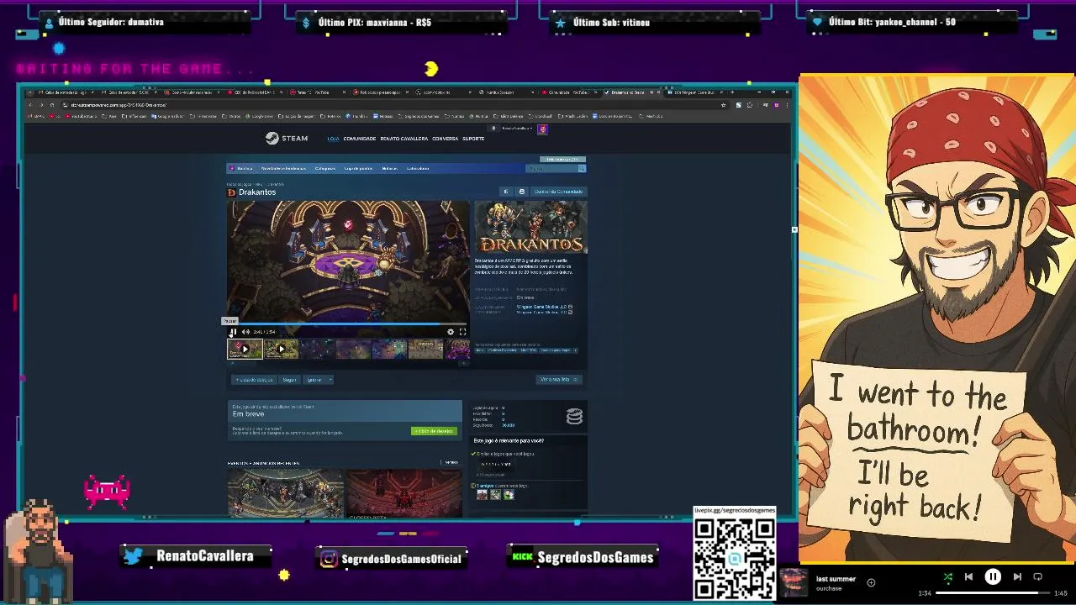
Task: Open the fifth screenshot thumbnail in gallery
Action: point(390,349)
